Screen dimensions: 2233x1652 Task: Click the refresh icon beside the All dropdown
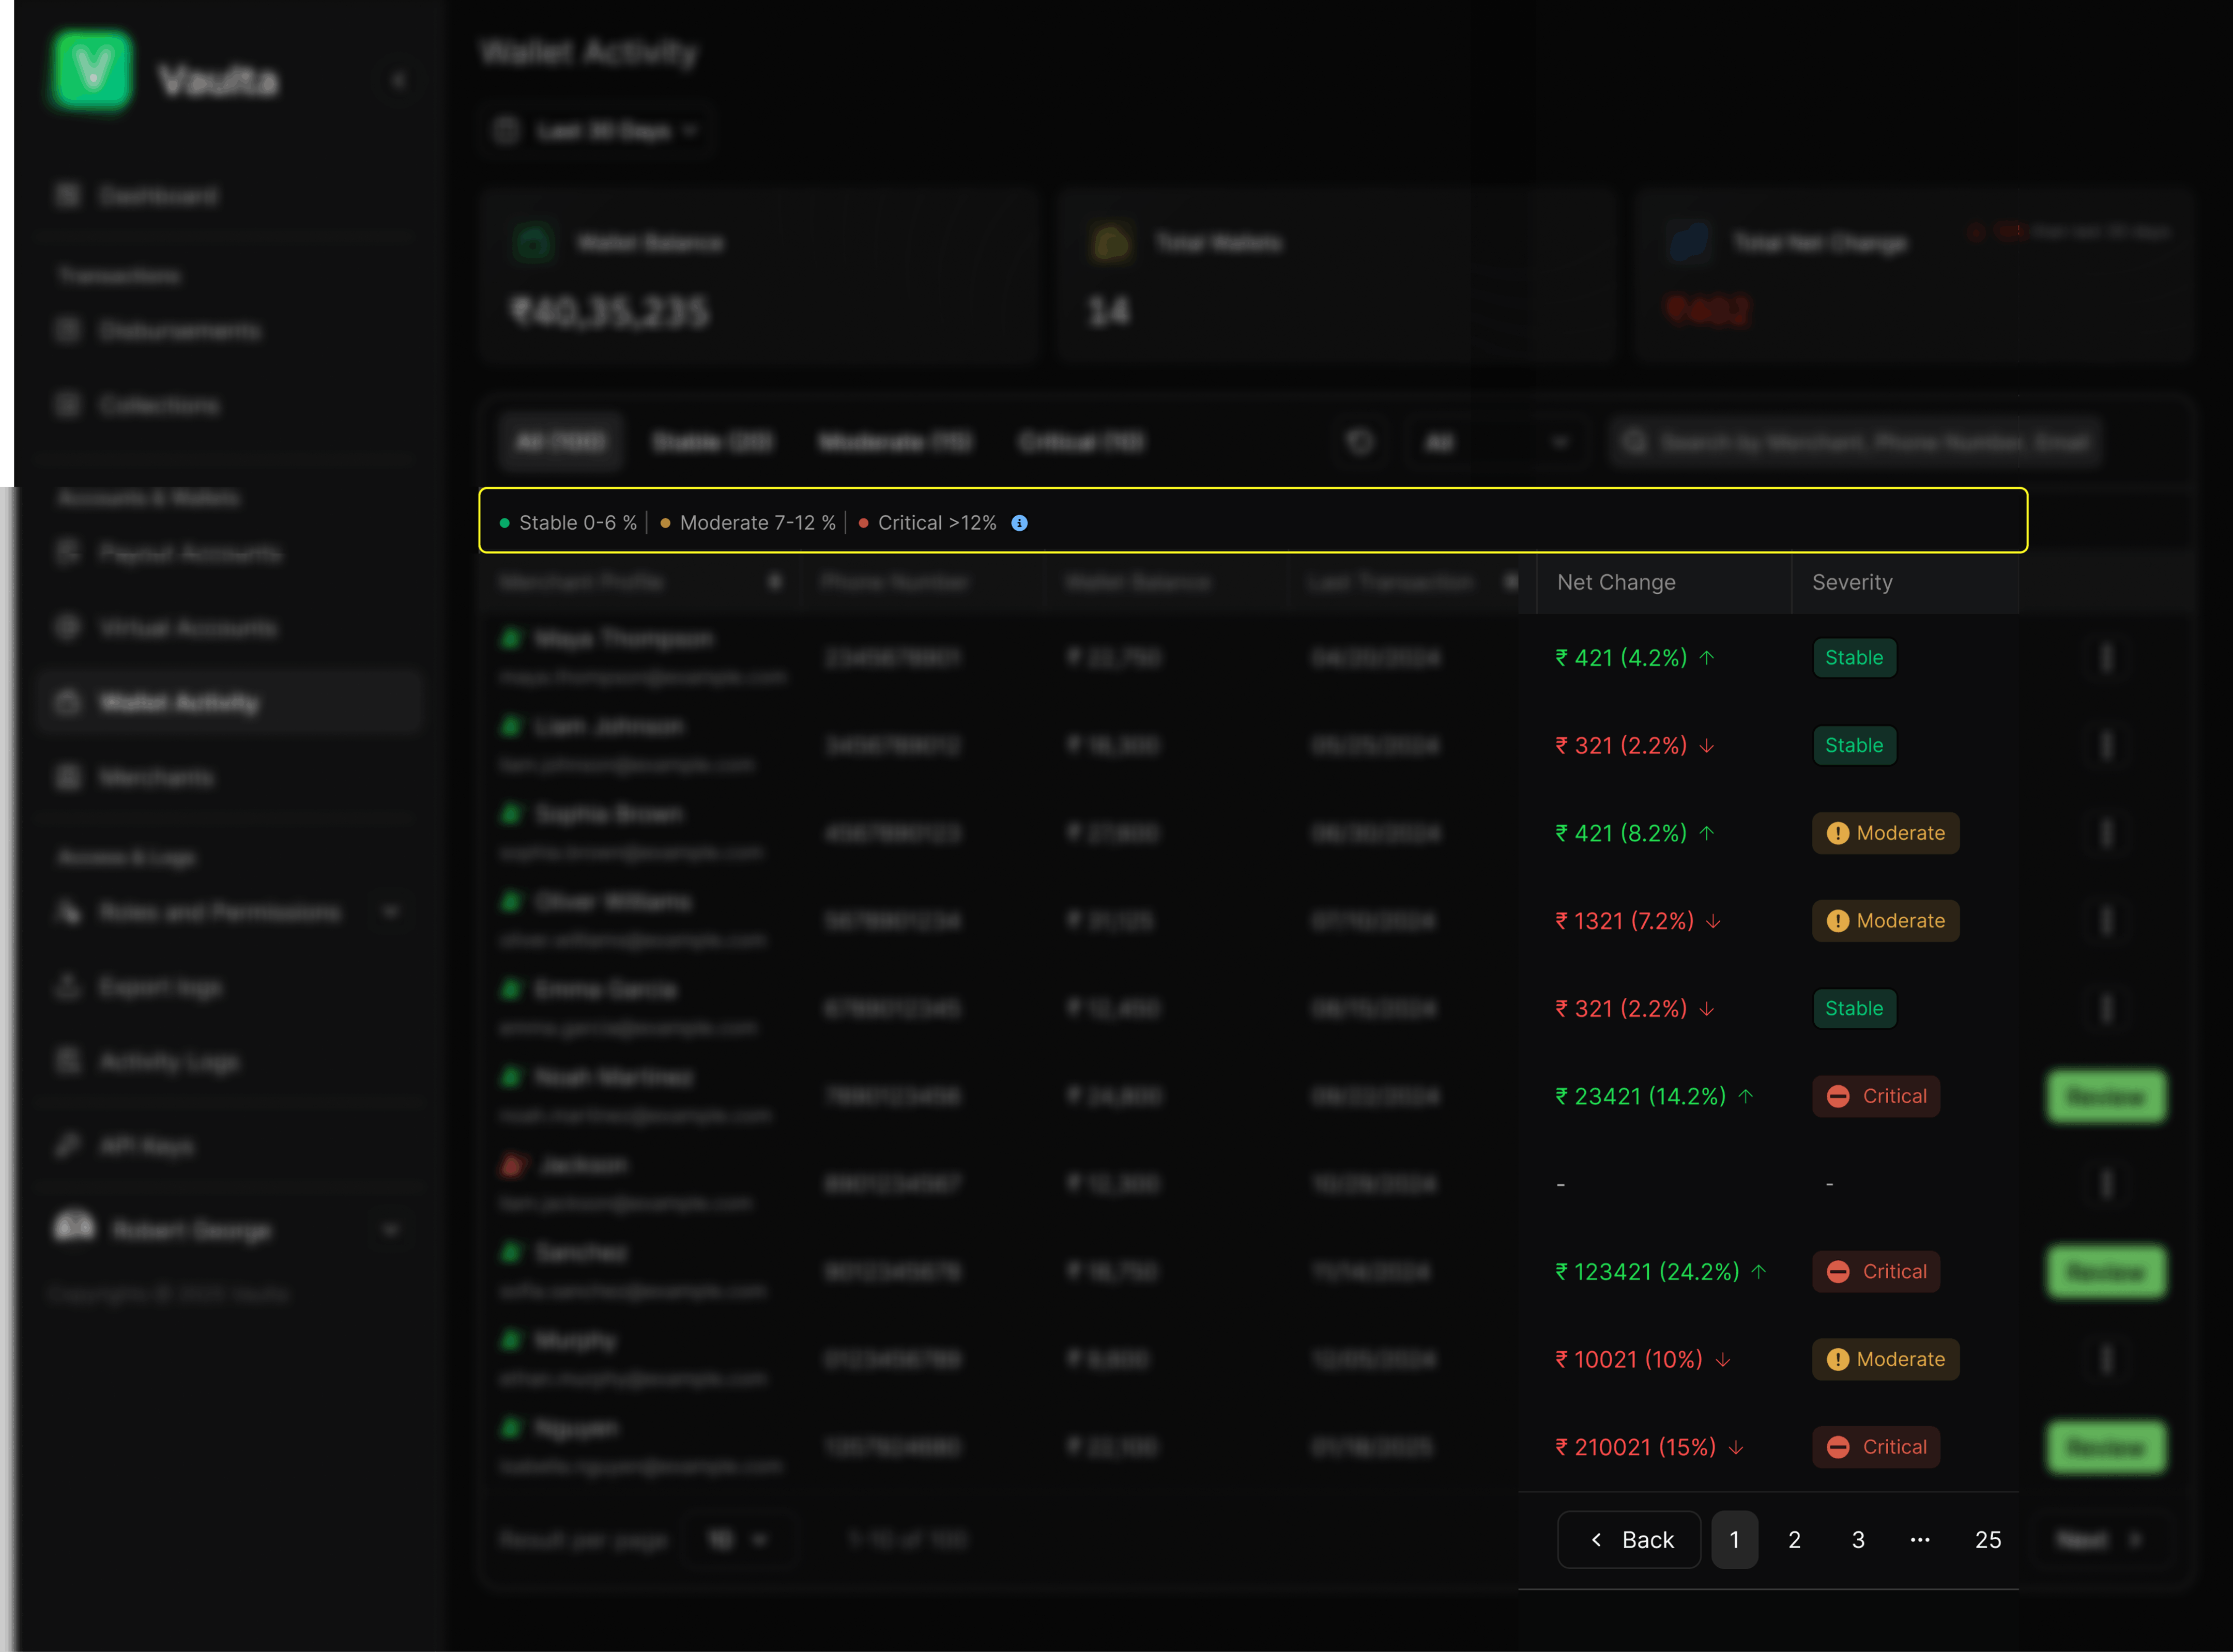click(1359, 442)
